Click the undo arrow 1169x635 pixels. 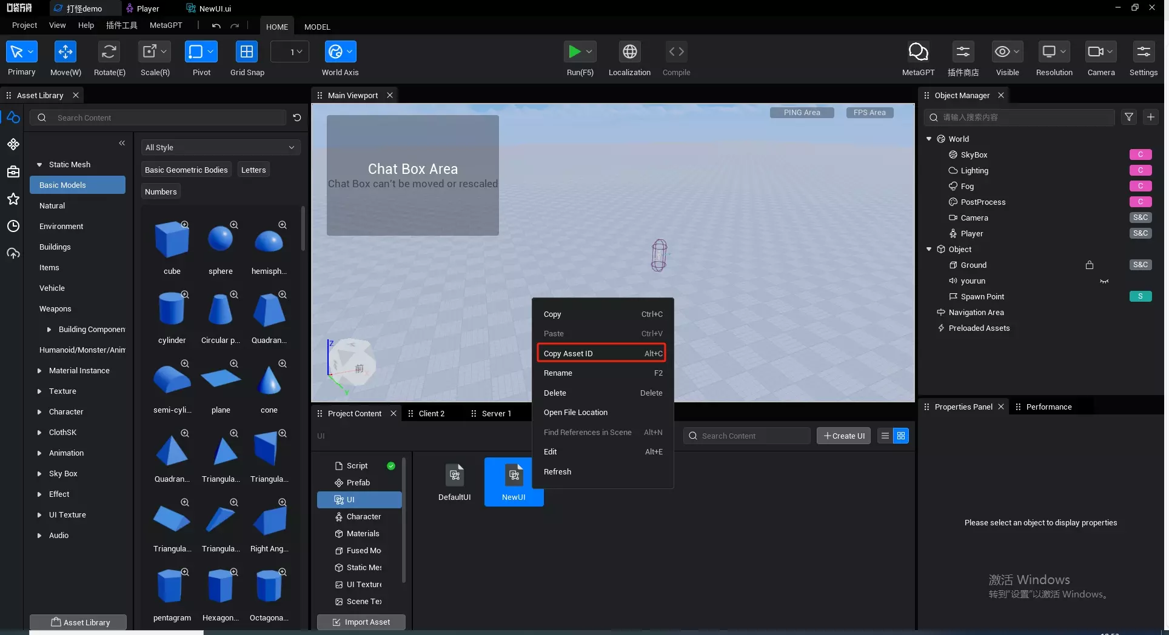(216, 25)
